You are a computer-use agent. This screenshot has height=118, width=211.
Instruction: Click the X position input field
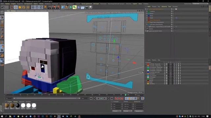click(117, 104)
